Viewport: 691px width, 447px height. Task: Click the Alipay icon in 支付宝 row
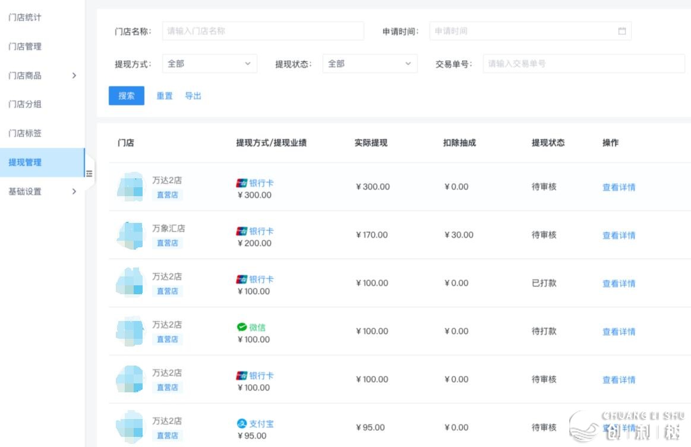[241, 424]
